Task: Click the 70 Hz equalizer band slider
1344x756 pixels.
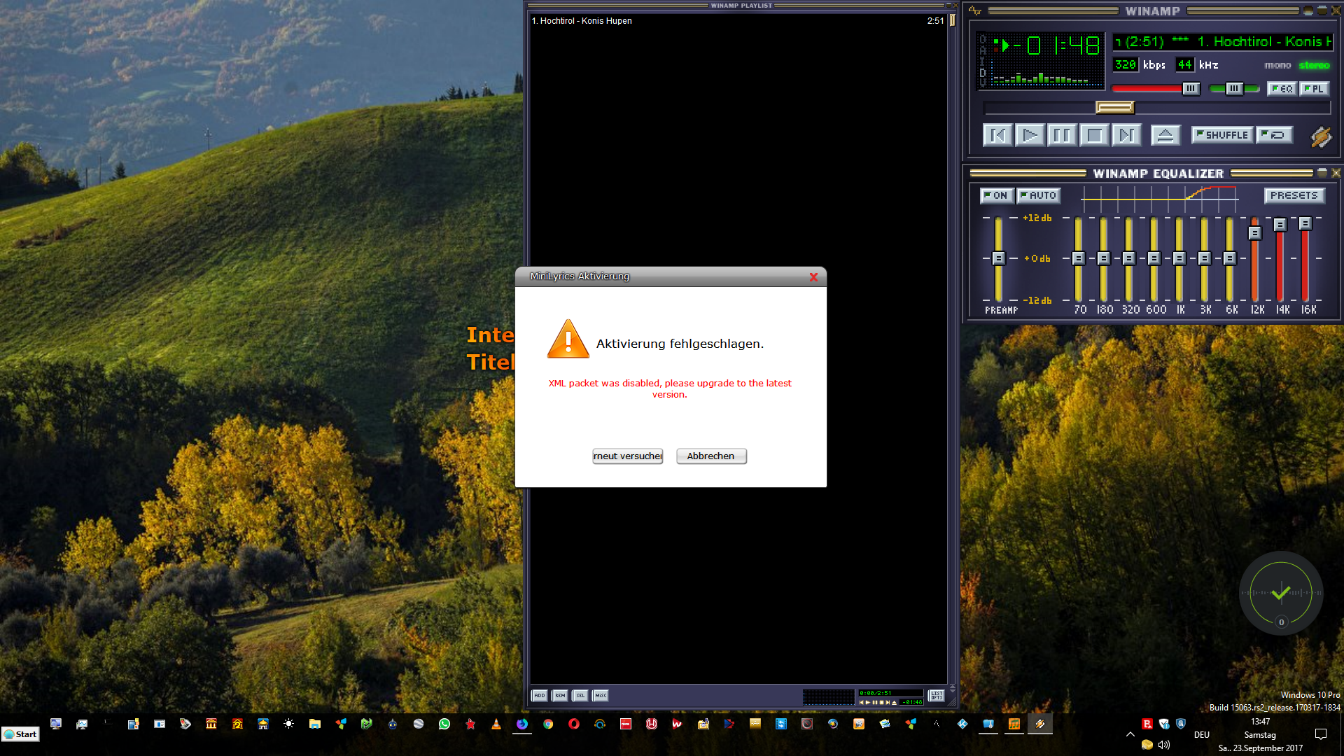Action: coord(1079,258)
